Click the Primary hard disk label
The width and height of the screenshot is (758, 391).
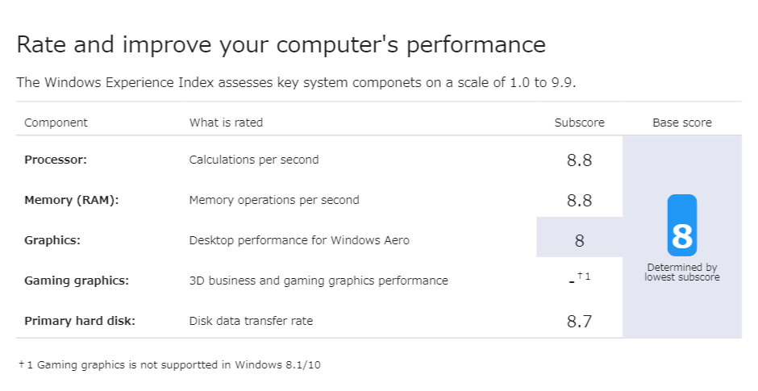(80, 321)
